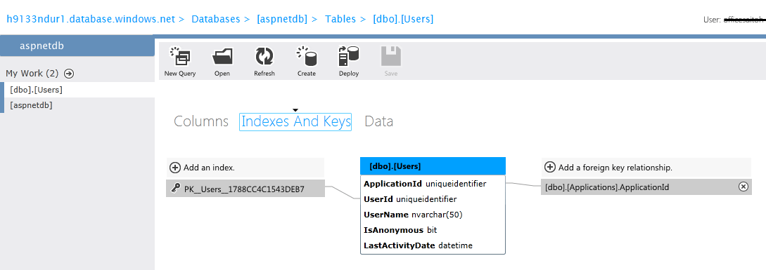766x270 pixels.
Task: Select the PK__Users primary key index
Action: click(x=245, y=189)
